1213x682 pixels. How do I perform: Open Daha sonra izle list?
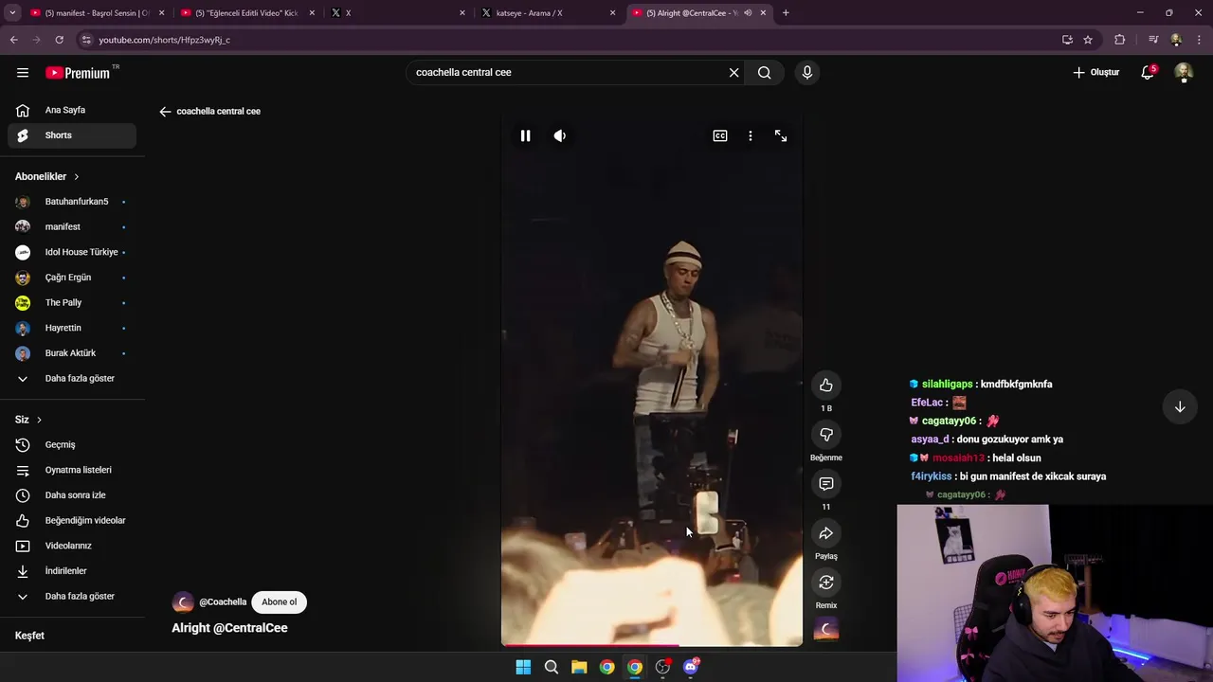72,494
